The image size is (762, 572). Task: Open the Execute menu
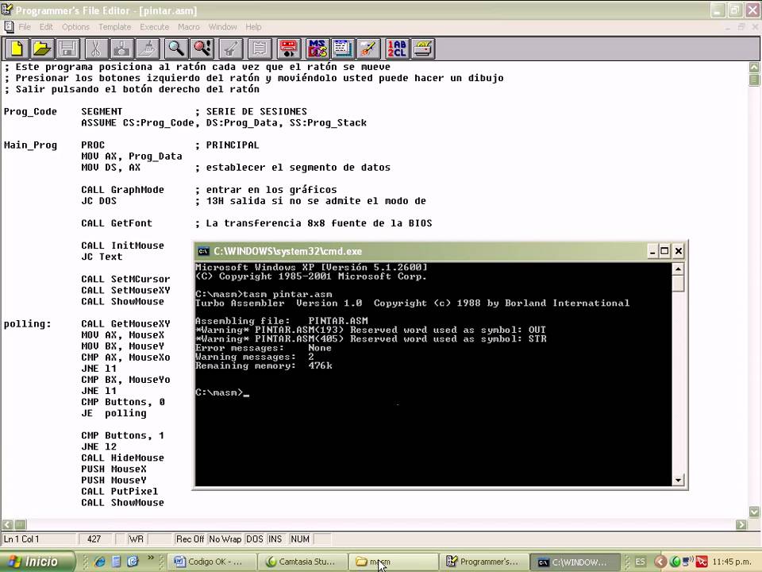point(155,27)
